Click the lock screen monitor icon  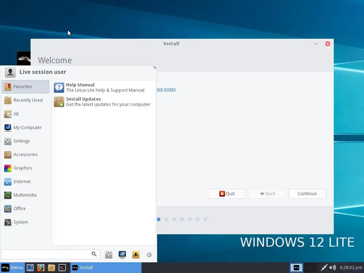click(x=122, y=255)
